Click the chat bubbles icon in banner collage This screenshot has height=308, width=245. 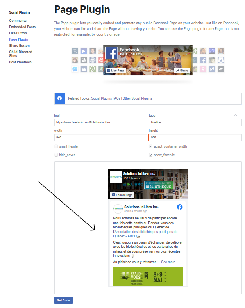point(221,69)
